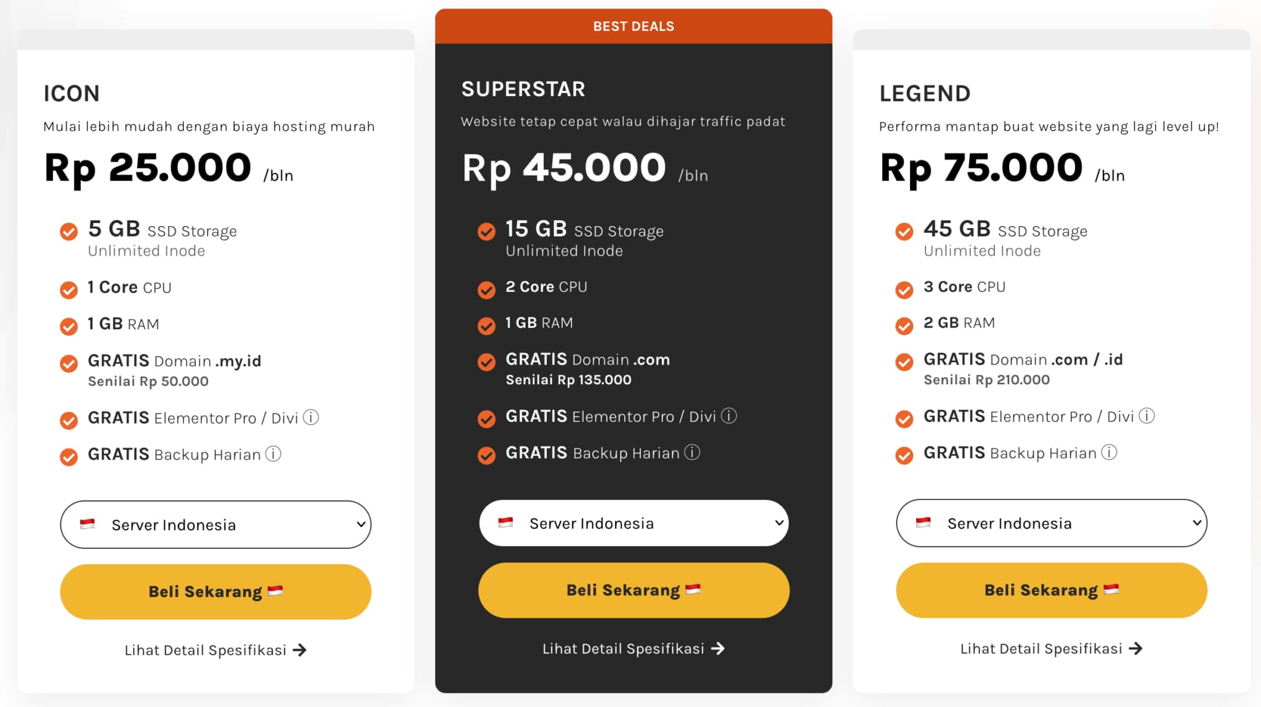
Task: Click the Indonesian flag in ICON's server selector
Action: coord(88,525)
